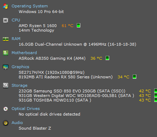Open the RAM section heading
Screen dimensions: 157x137
coord(16,39)
